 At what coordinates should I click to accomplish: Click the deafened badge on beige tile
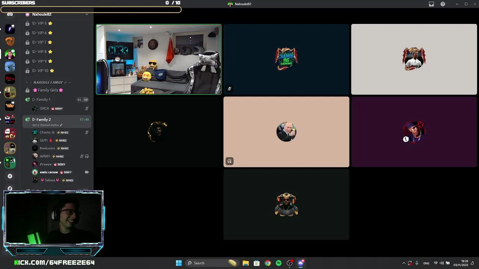pyautogui.click(x=229, y=161)
